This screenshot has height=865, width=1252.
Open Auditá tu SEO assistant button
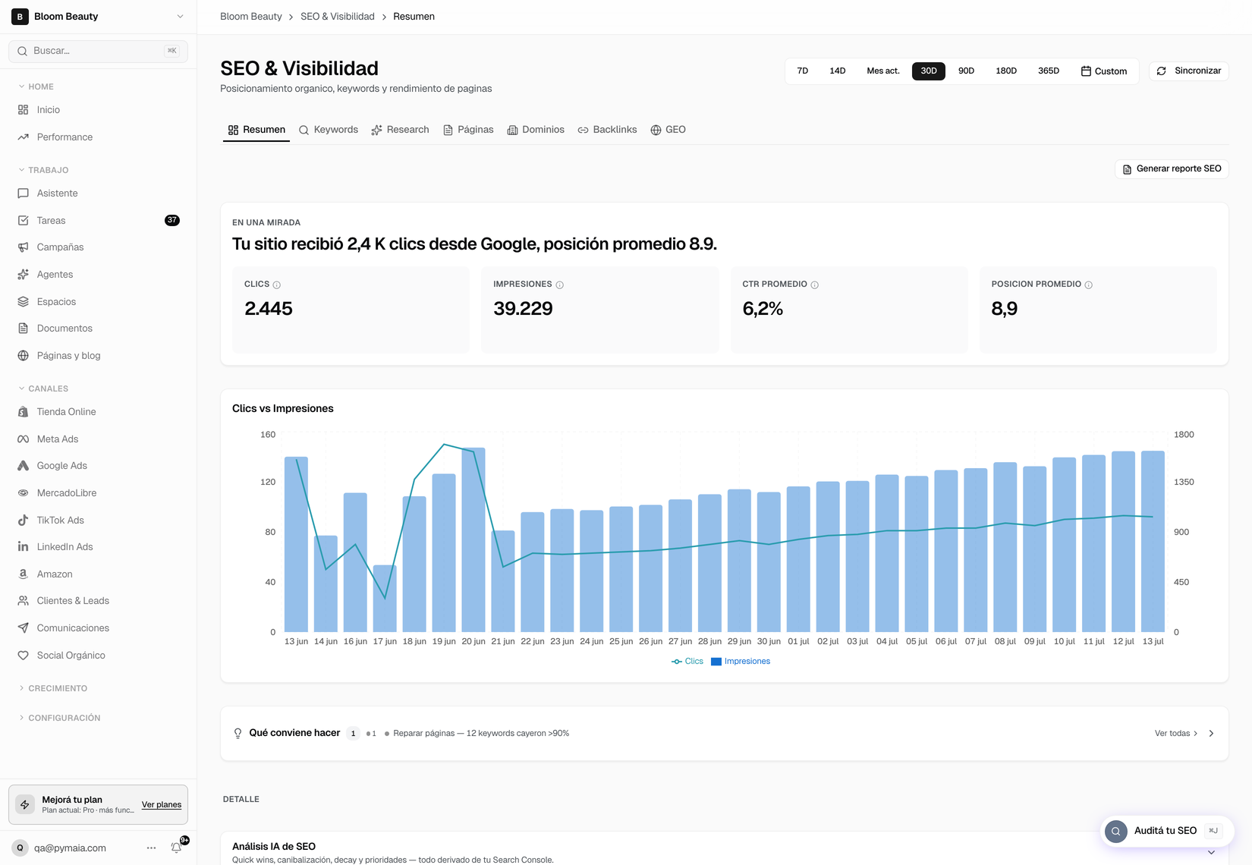pos(1167,831)
